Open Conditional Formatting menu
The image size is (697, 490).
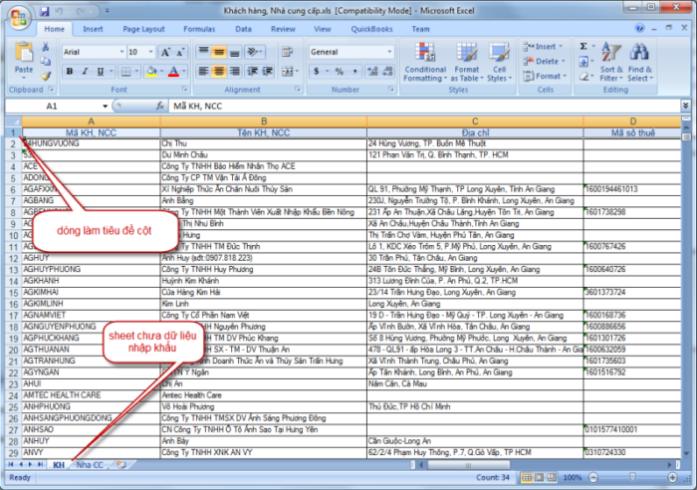click(x=424, y=62)
